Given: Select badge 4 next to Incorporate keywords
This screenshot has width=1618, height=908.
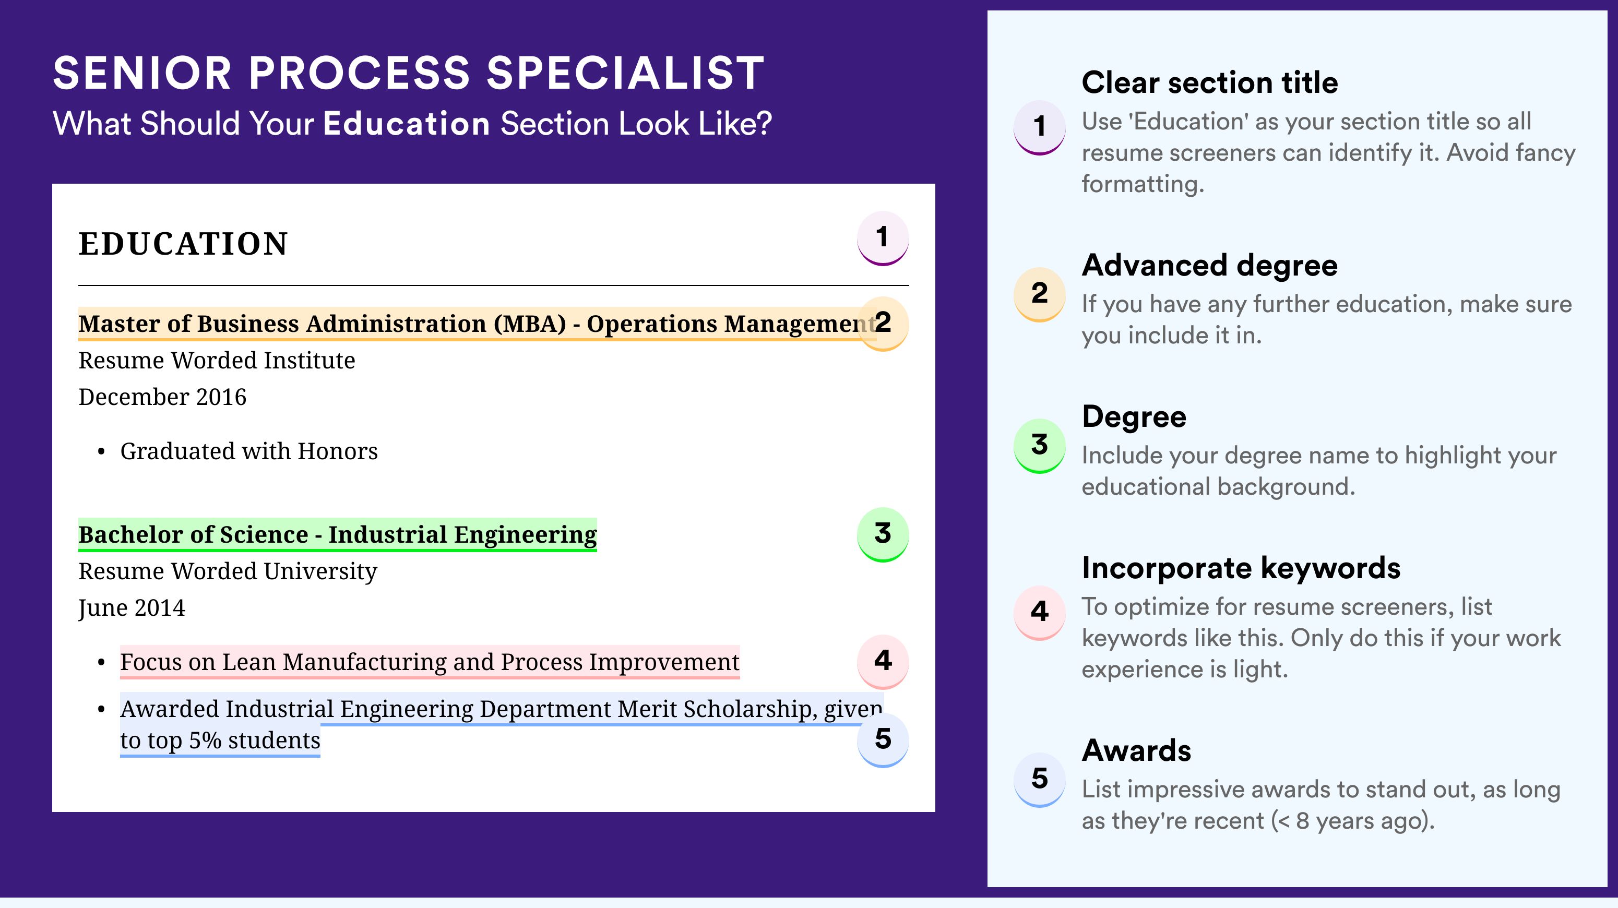Looking at the screenshot, I should pyautogui.click(x=1040, y=612).
